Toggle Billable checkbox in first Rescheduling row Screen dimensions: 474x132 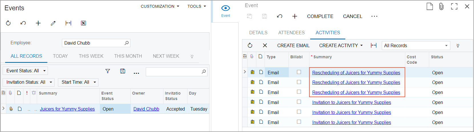click(299, 72)
